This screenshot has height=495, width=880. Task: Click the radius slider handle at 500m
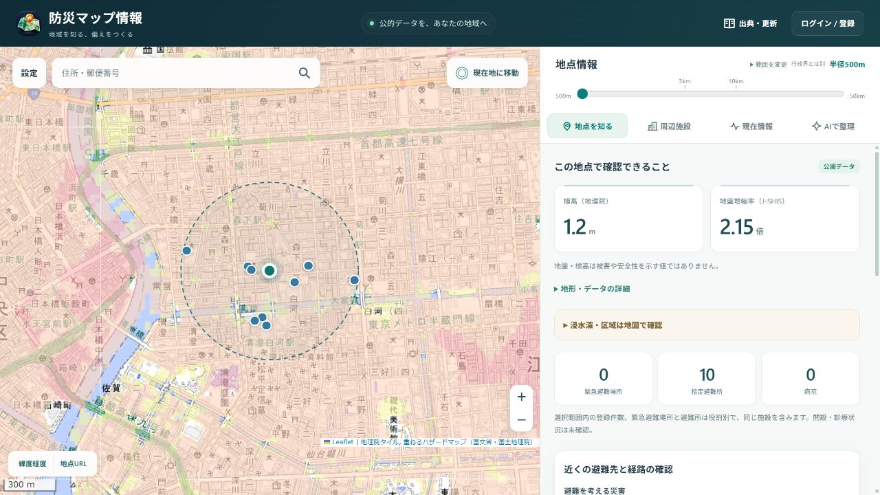click(582, 94)
